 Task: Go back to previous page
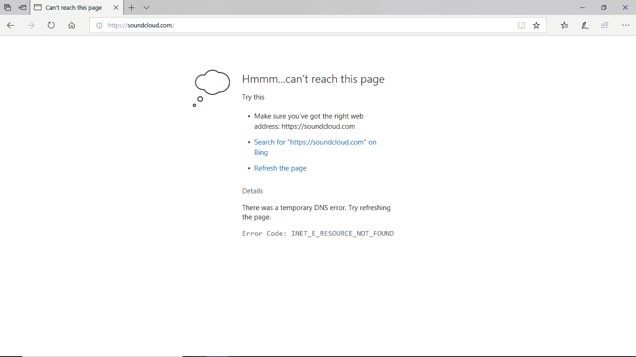(x=10, y=26)
